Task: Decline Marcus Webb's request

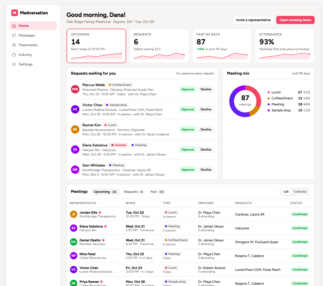Action: [206, 89]
